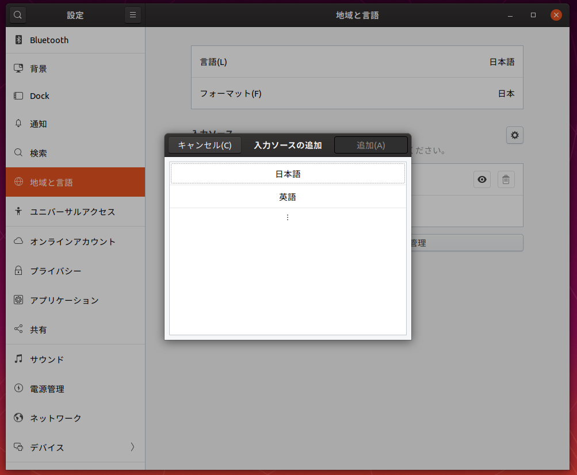Click the 日本 format value

click(x=506, y=94)
